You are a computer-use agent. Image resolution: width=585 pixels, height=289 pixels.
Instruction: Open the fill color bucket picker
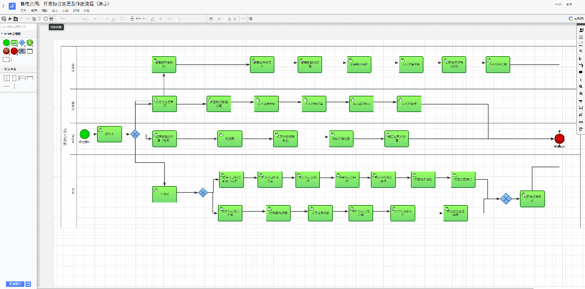coord(144,18)
